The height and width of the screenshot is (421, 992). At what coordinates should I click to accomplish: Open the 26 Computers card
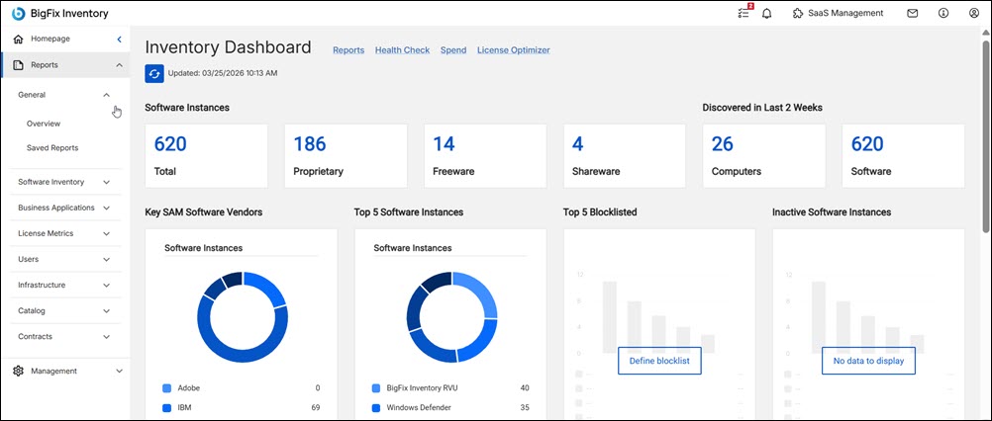click(764, 156)
